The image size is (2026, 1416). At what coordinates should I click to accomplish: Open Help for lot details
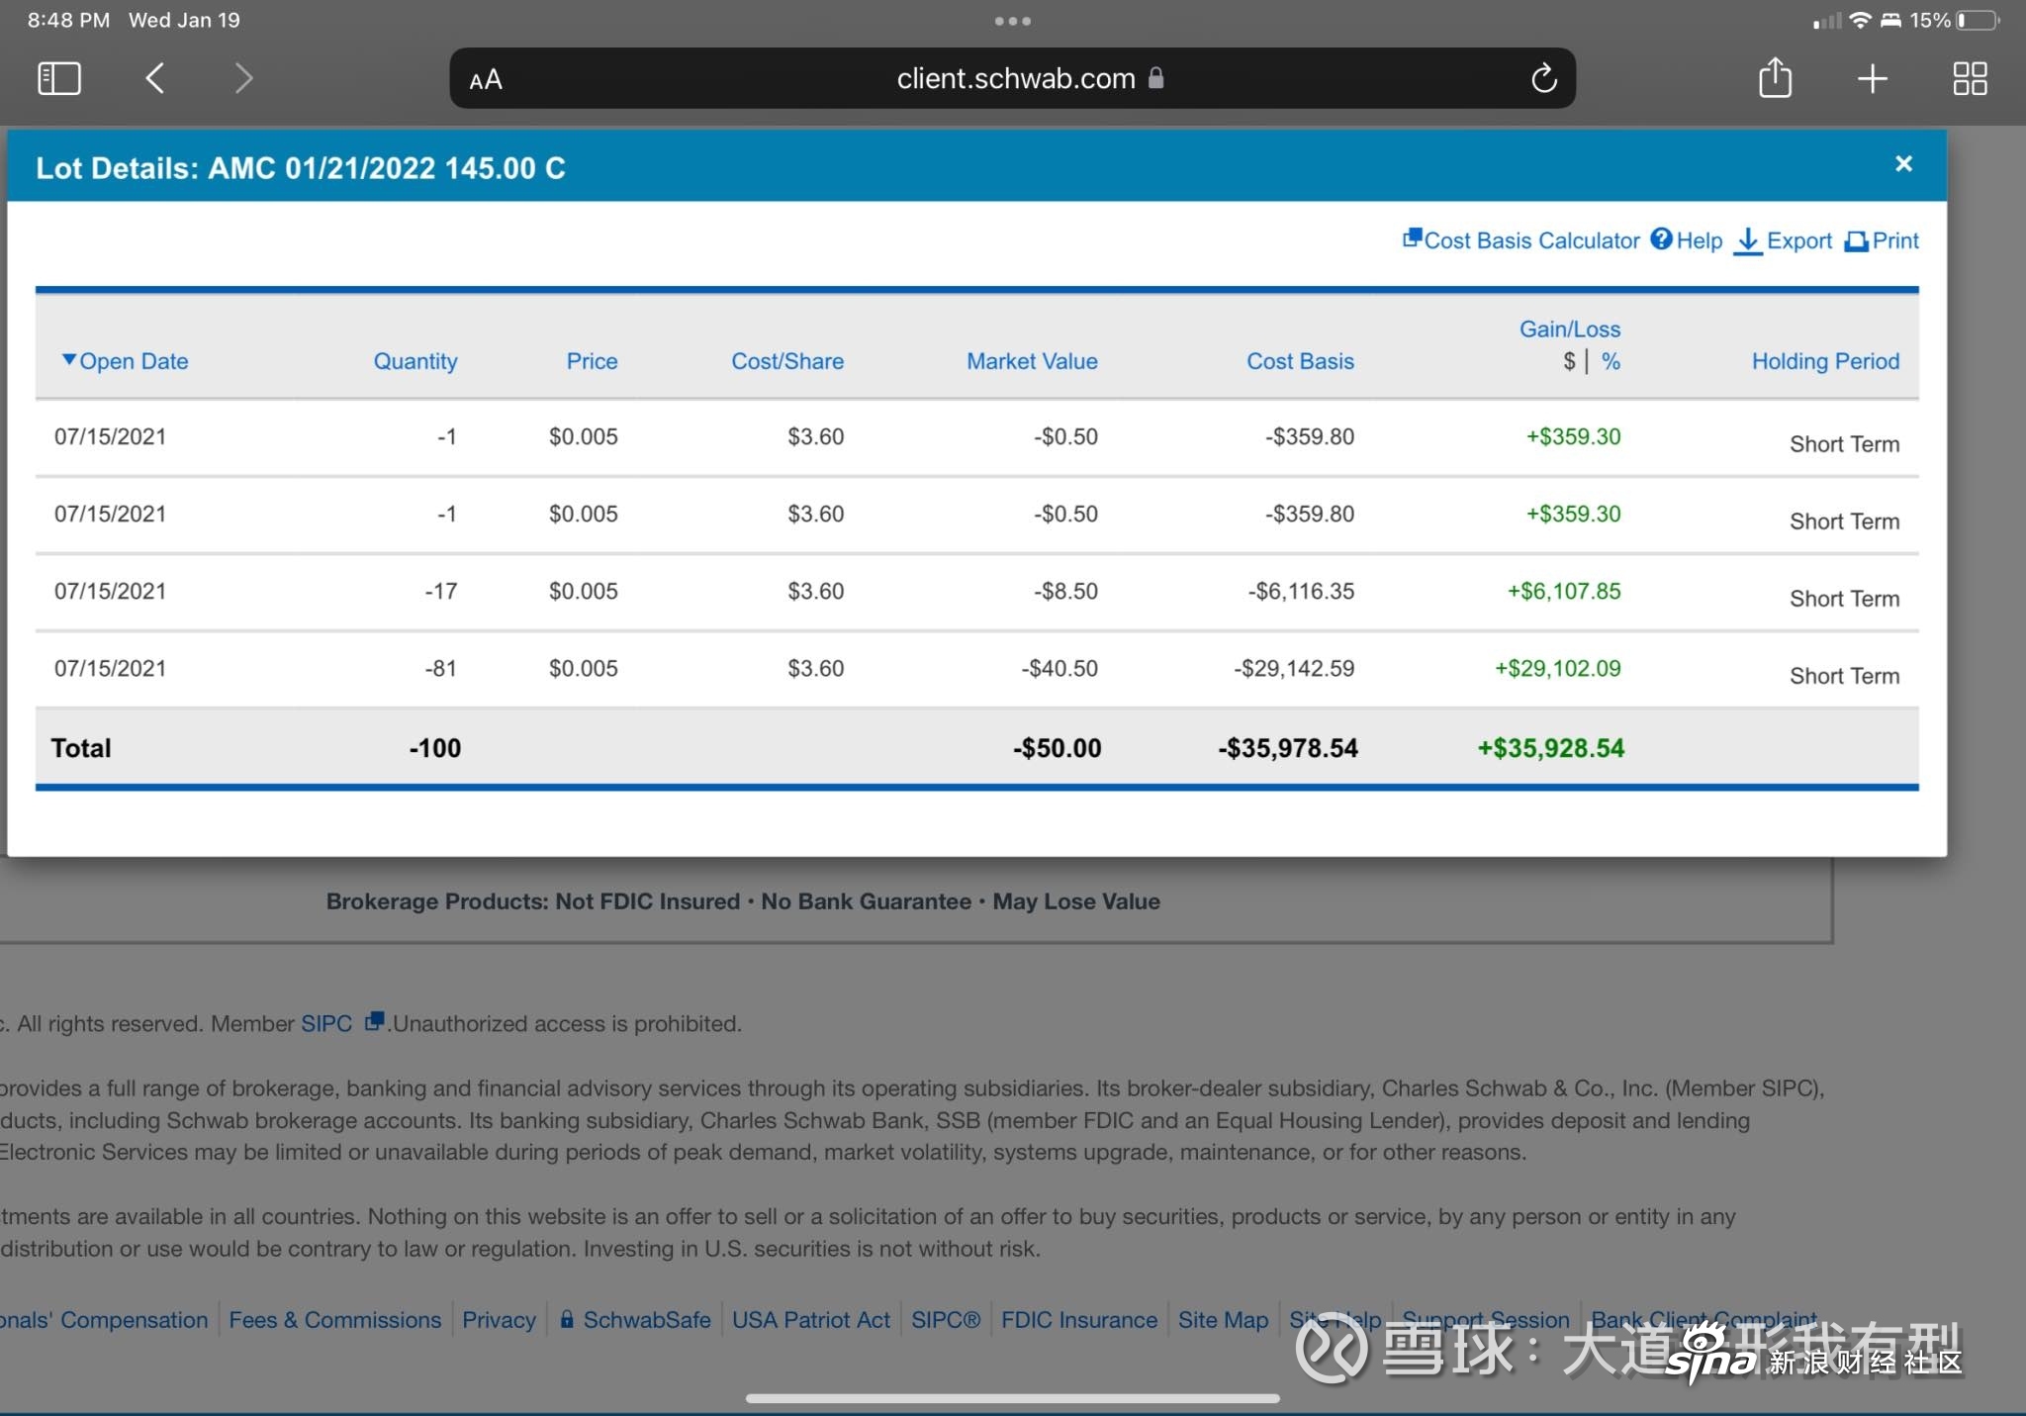(1687, 240)
